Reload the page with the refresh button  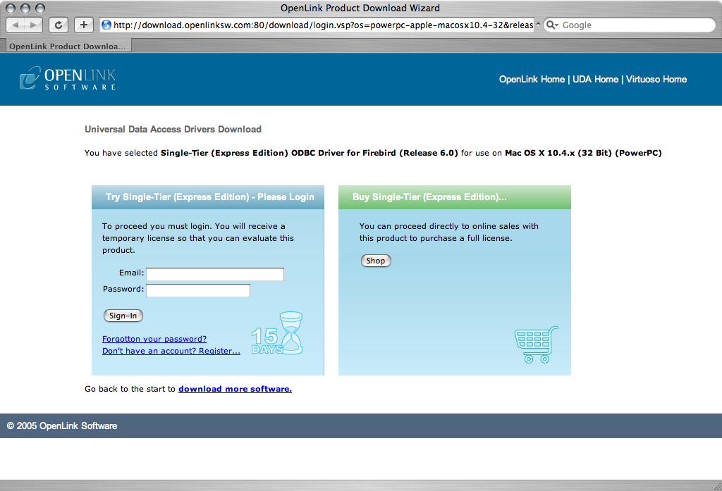pyautogui.click(x=59, y=25)
